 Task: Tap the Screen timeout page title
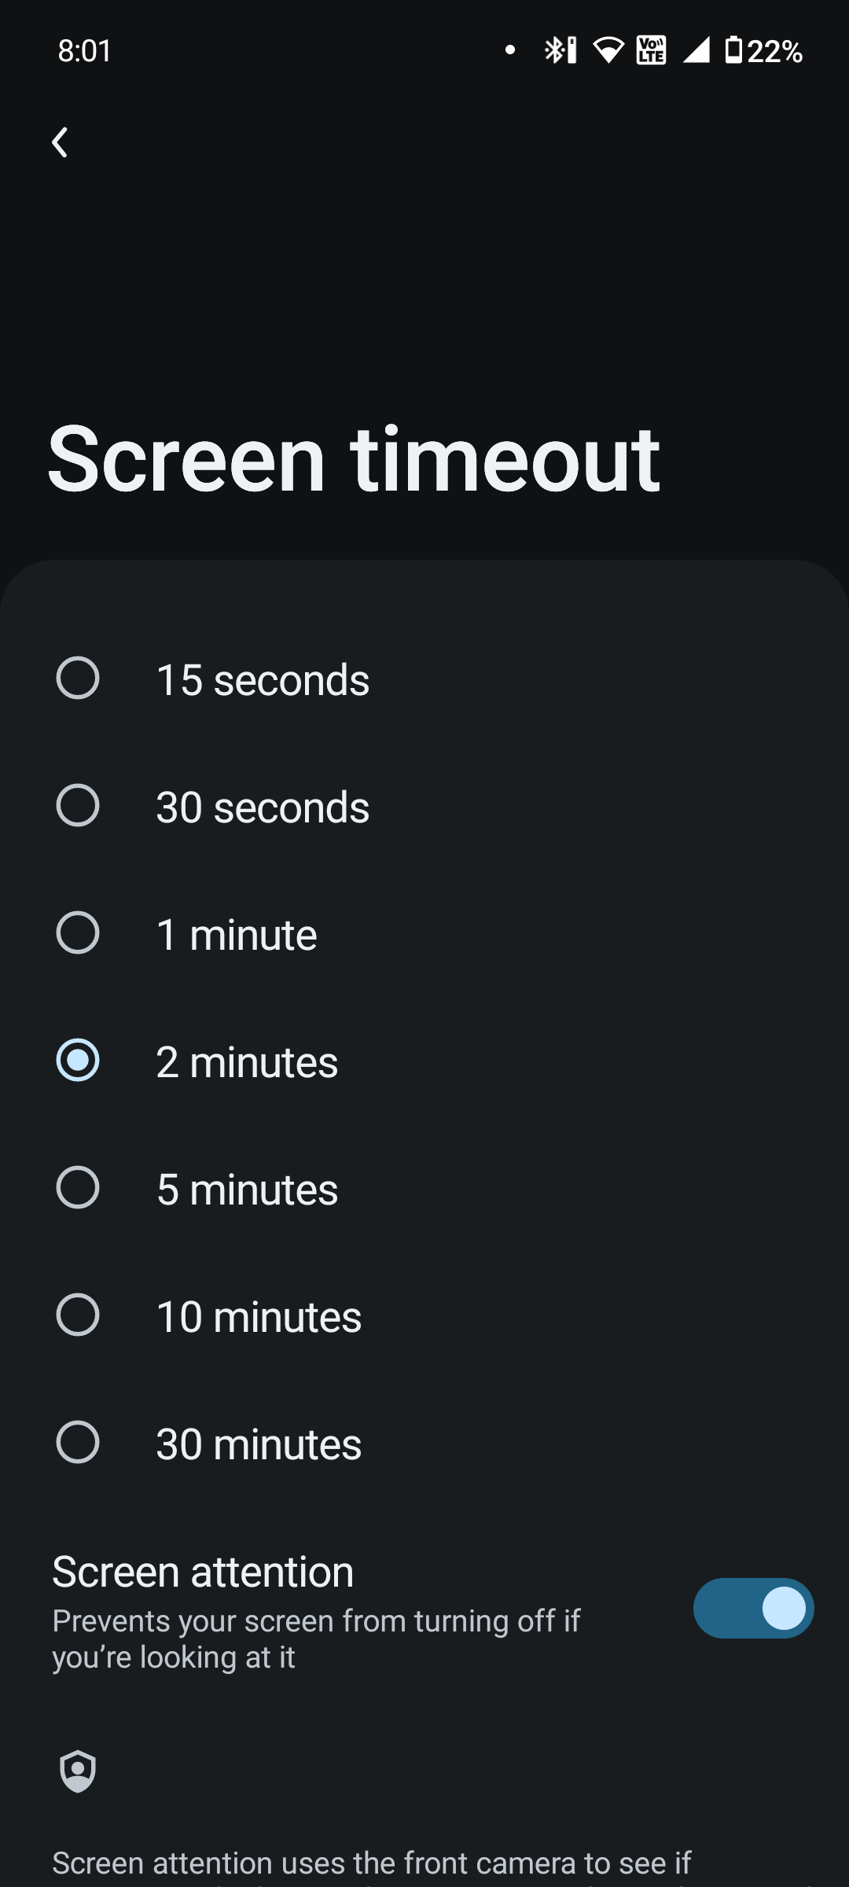tap(354, 460)
